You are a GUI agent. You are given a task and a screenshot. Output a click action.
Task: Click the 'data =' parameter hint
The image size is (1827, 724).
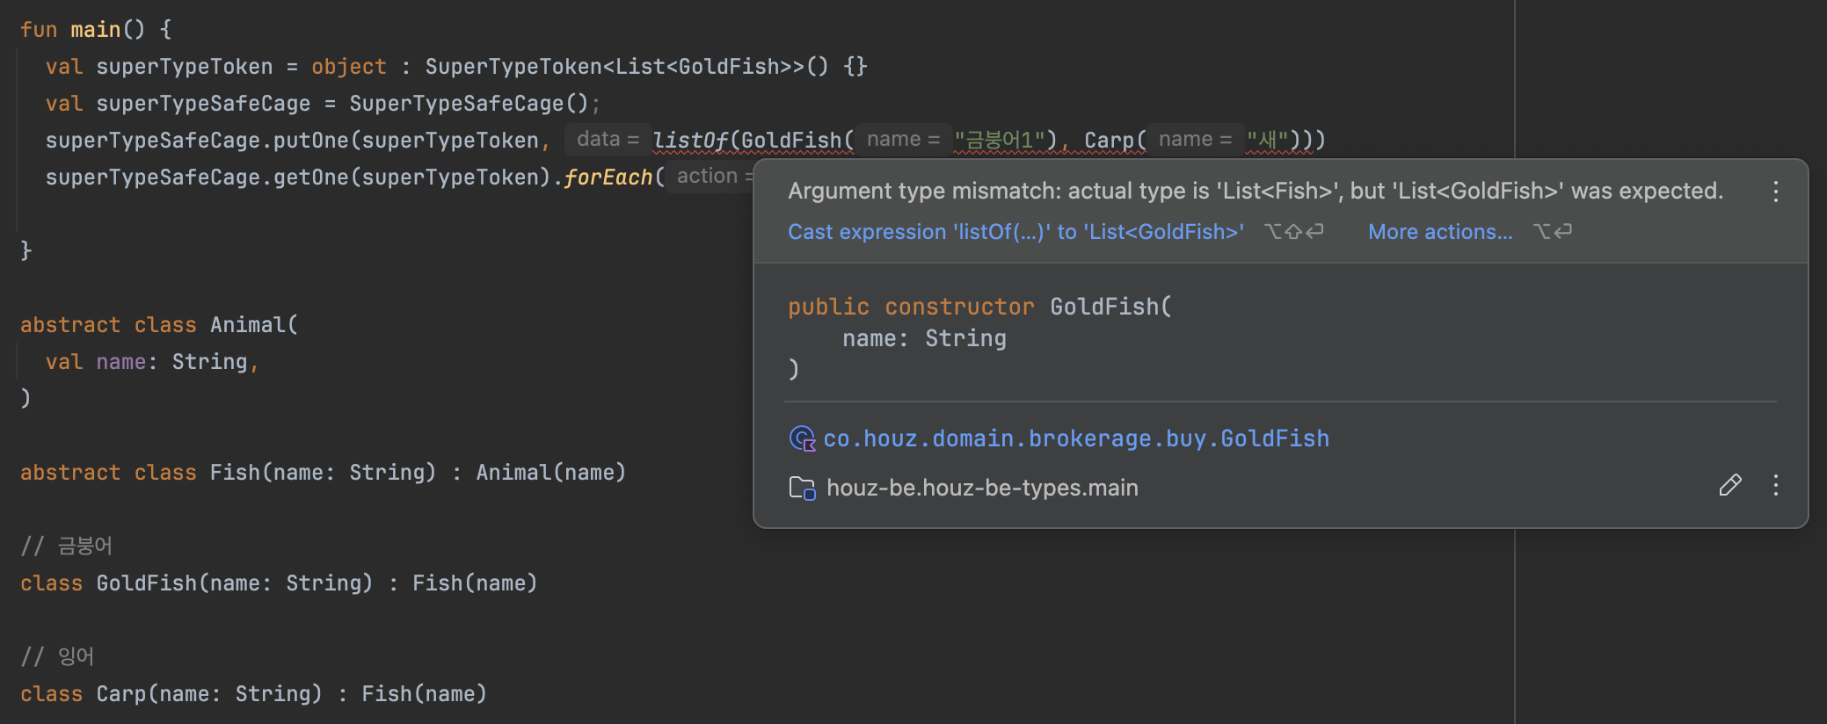(608, 139)
